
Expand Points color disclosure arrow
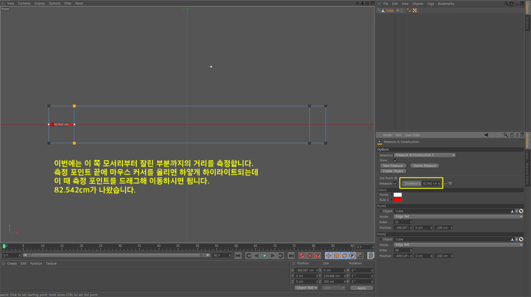click(392, 195)
